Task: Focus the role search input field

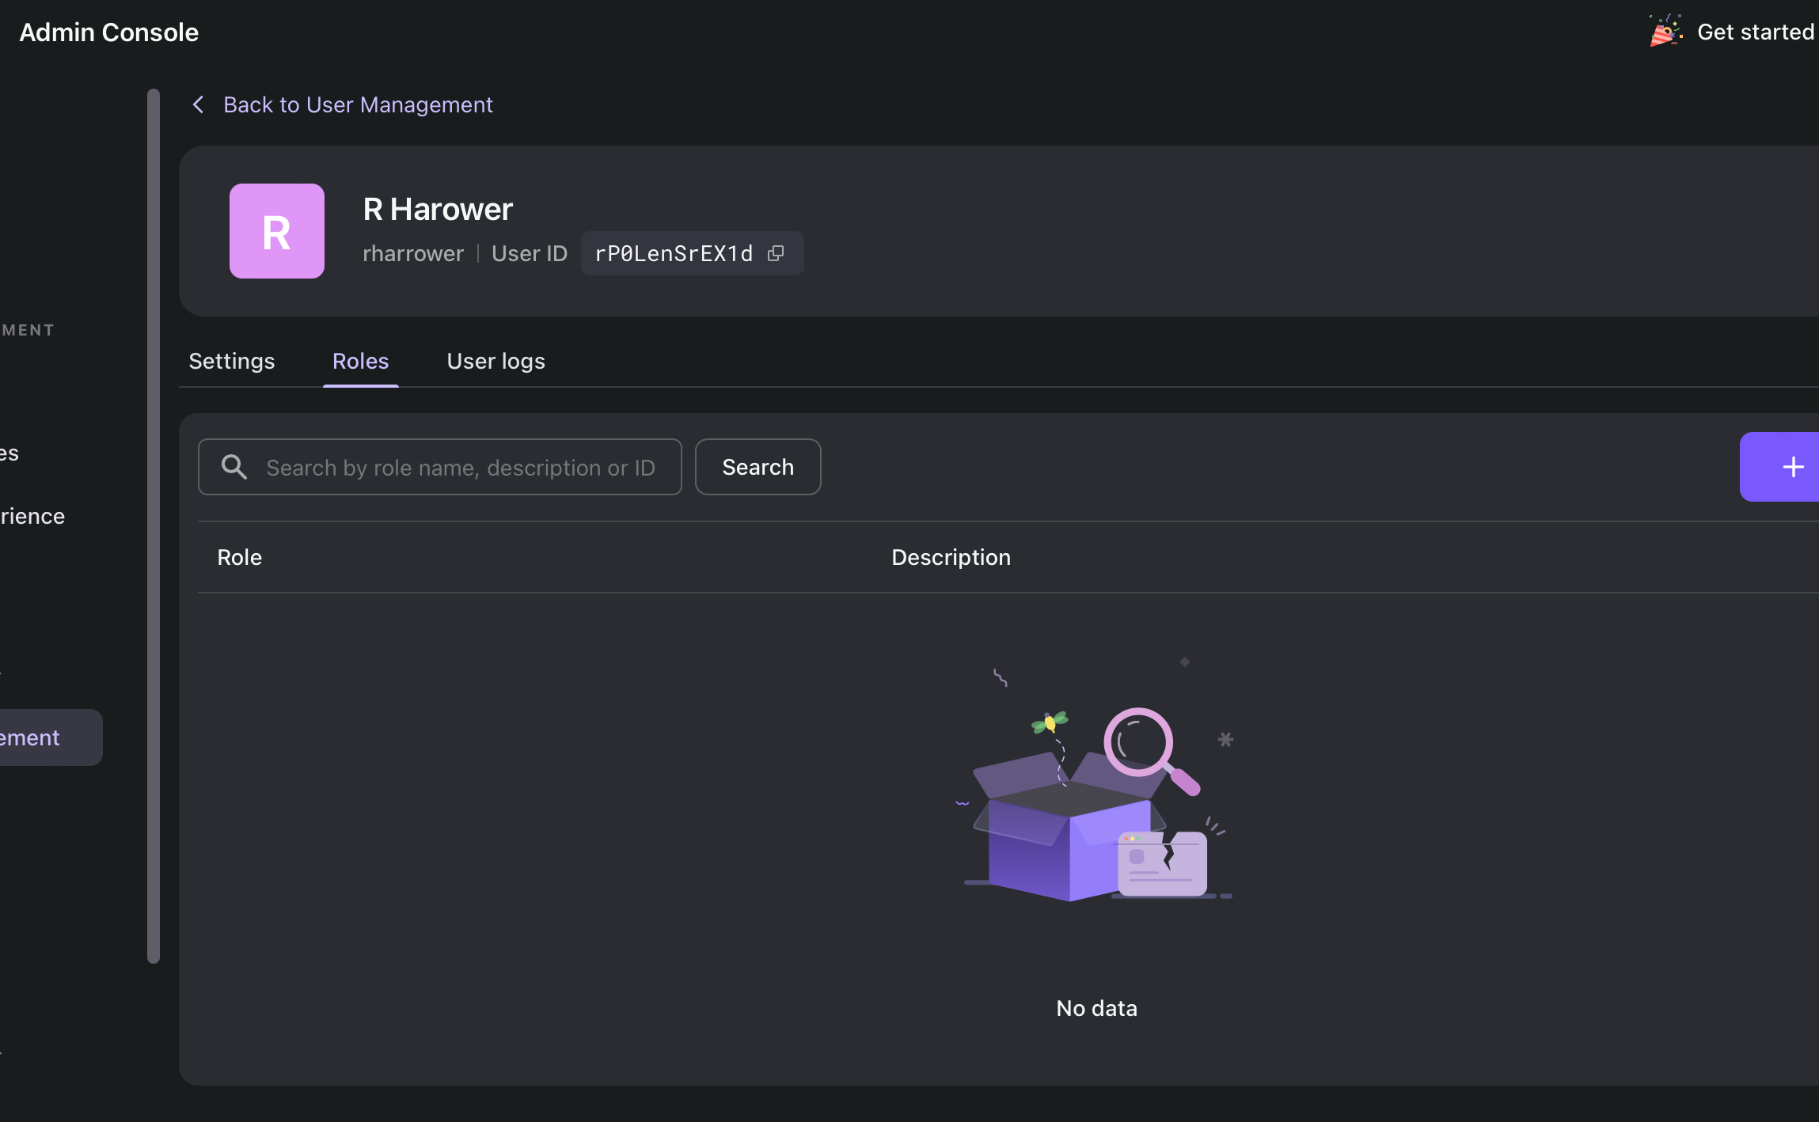Action: pyautogui.click(x=461, y=468)
